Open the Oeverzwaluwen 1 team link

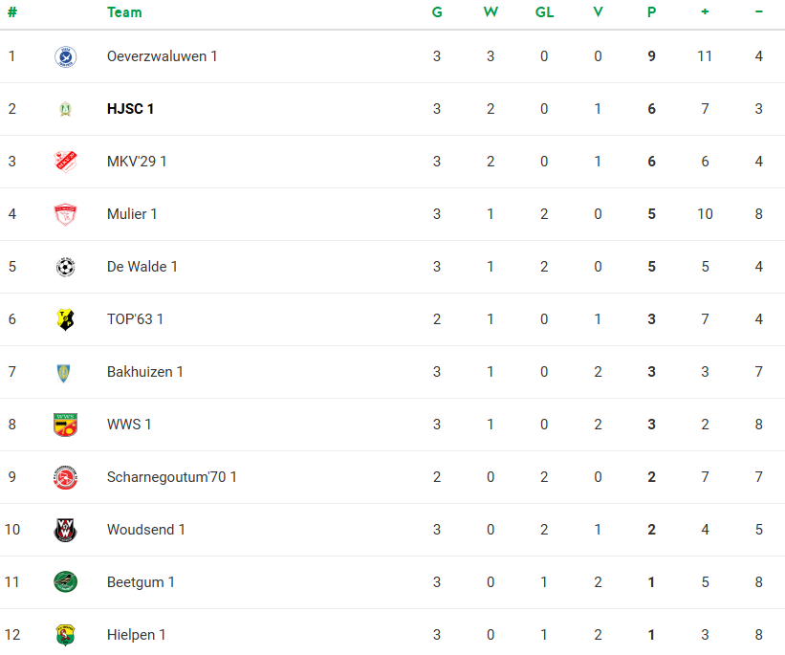[162, 56]
